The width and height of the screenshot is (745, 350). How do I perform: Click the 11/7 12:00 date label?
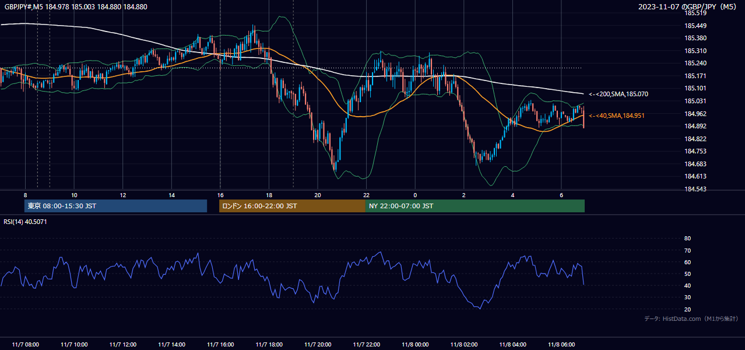coord(122,345)
